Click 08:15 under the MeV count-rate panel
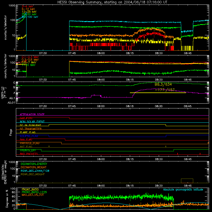Viewport: 212px width, 212px height. click(130, 80)
